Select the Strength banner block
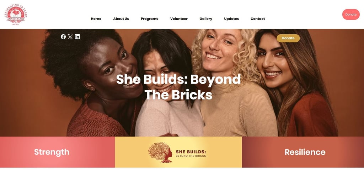364x178 pixels. 57,152
